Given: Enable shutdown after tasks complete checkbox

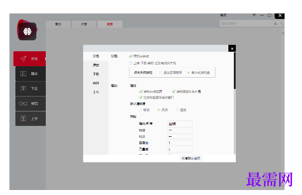Looking at the screenshot, I should tap(130, 63).
